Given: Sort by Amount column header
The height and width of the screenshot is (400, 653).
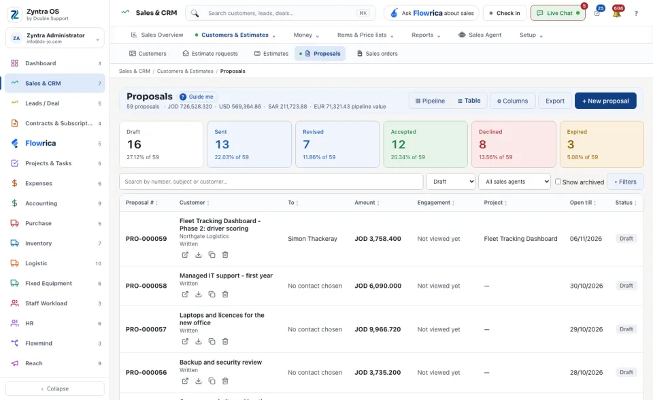Looking at the screenshot, I should 367,203.
